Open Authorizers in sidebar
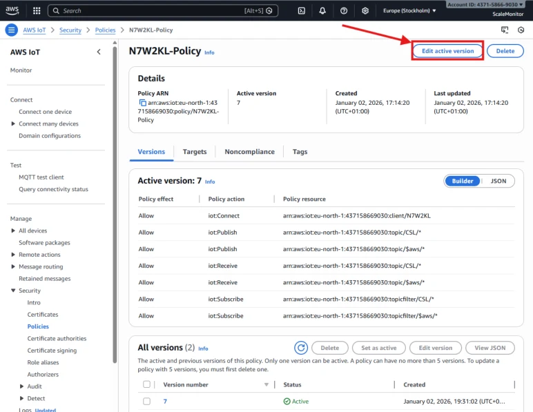Image resolution: width=533 pixels, height=412 pixels. point(43,374)
